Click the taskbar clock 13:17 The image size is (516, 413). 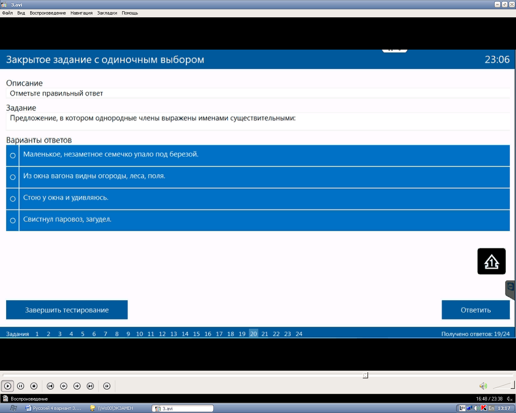pyautogui.click(x=504, y=408)
